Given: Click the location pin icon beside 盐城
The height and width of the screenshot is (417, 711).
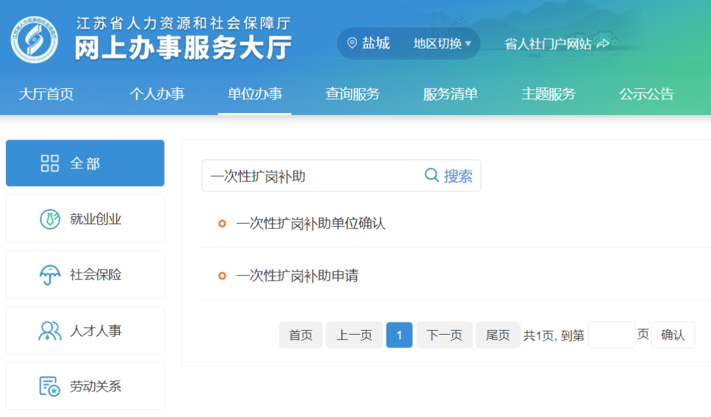Looking at the screenshot, I should tap(352, 43).
